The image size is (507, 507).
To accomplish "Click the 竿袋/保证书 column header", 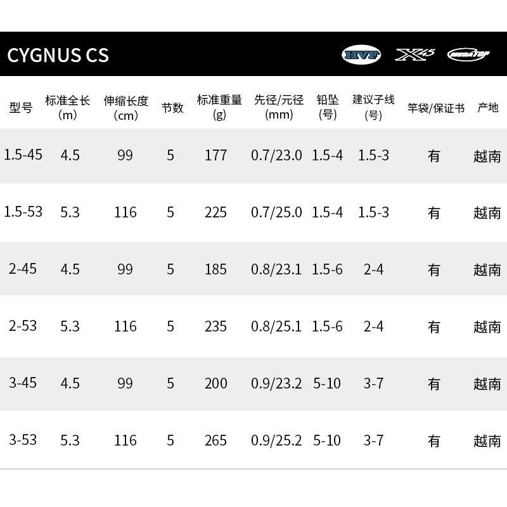I will pyautogui.click(x=436, y=108).
